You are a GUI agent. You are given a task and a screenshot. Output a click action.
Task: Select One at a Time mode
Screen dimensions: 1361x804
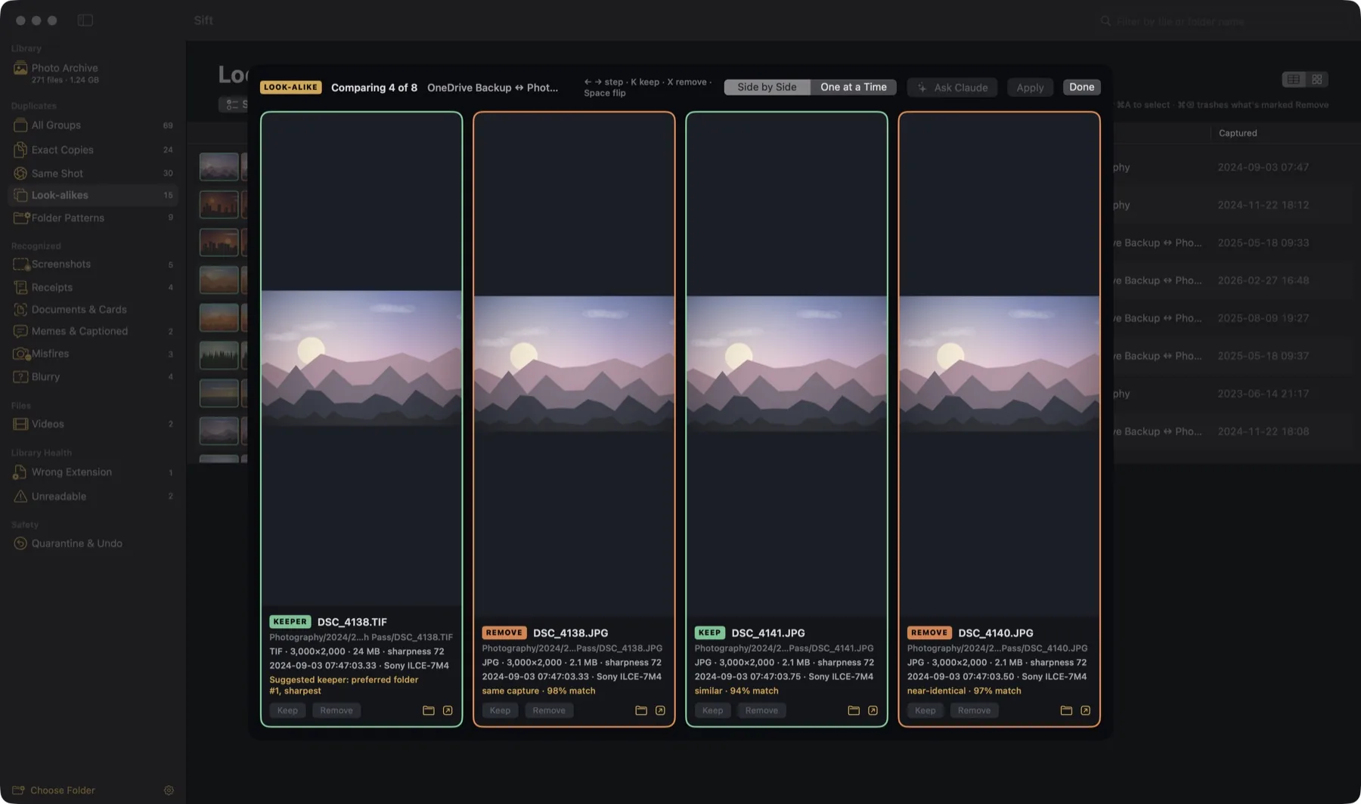point(854,87)
